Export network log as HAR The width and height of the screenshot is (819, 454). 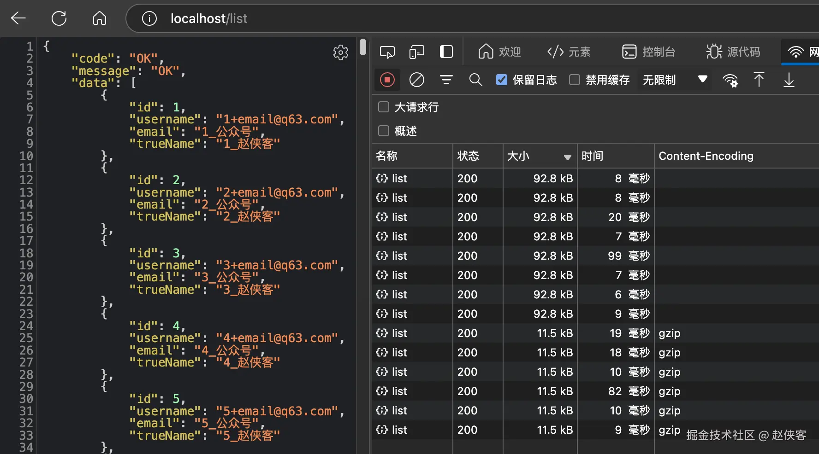pos(789,80)
